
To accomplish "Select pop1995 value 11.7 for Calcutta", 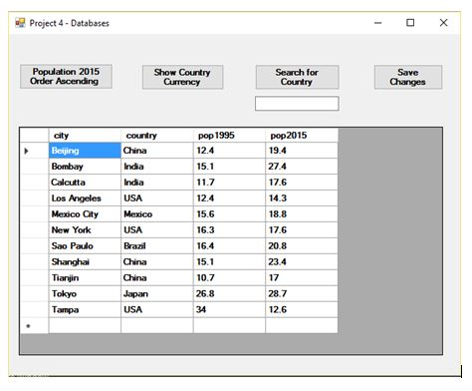I will pos(229,183).
